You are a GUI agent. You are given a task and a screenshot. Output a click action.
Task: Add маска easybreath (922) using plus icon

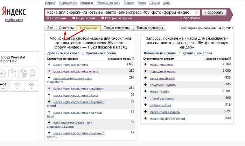click(145, 78)
